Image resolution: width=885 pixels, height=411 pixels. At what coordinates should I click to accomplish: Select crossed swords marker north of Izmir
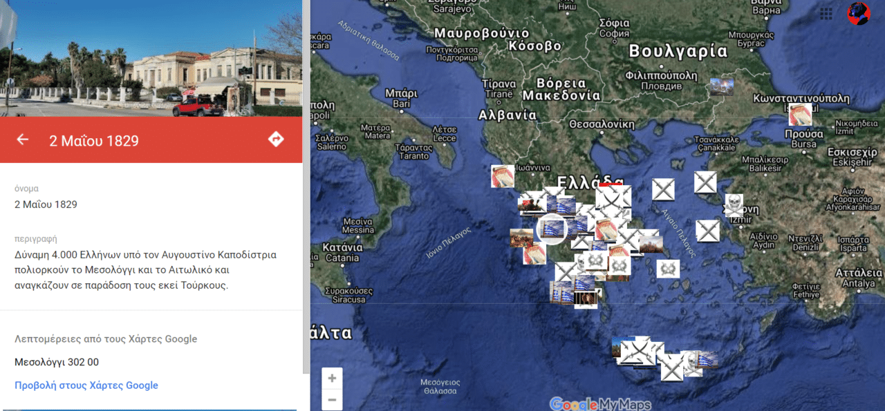(x=705, y=182)
